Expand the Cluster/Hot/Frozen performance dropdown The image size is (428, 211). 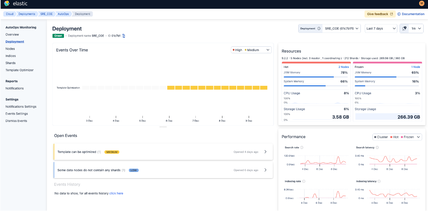point(397,137)
